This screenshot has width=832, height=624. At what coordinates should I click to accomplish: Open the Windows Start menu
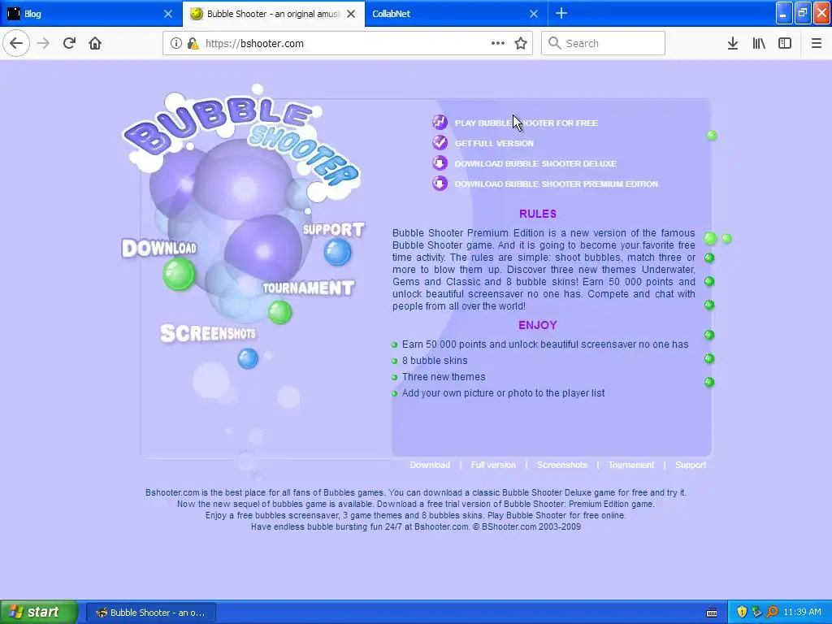(39, 613)
